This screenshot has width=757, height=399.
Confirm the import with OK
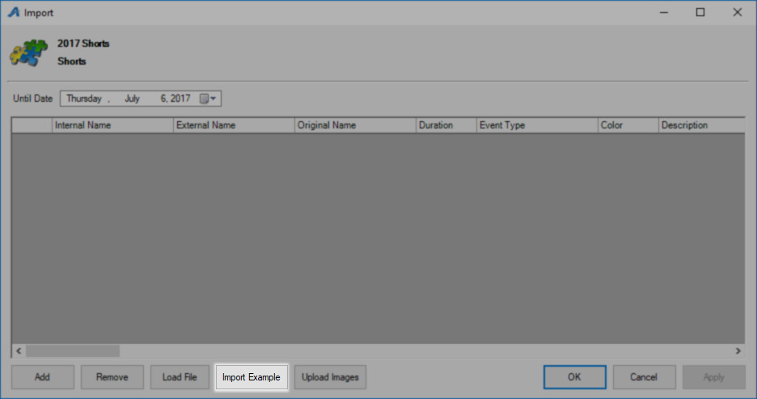574,377
